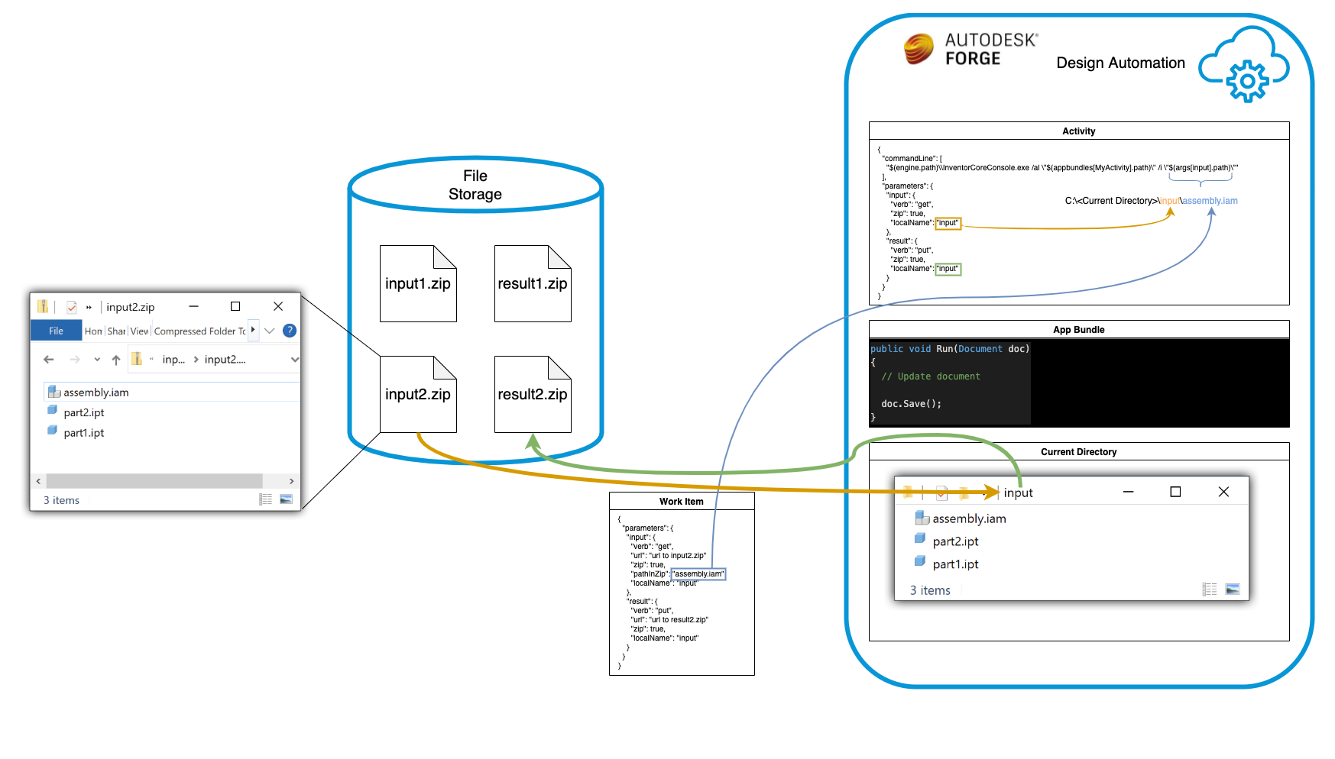
Task: Click the Properties checkmark icon in input2.zip title bar
Action: tap(71, 307)
